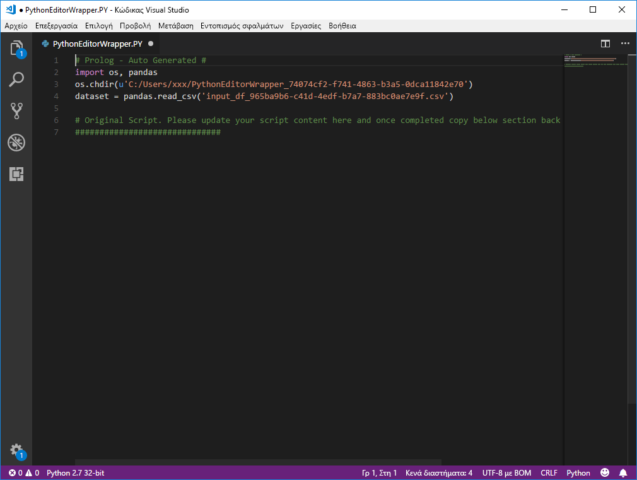Open the Manage gear settings icon
Viewport: 637px width, 480px height.
coord(16,450)
